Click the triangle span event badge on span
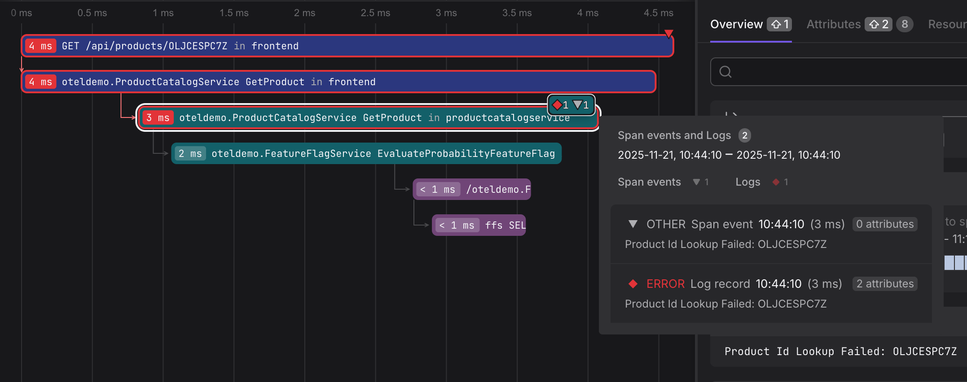 pos(581,105)
